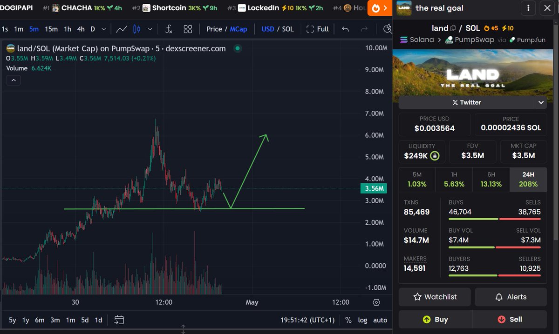
Task: Undo the last chart action
Action: click(345, 29)
